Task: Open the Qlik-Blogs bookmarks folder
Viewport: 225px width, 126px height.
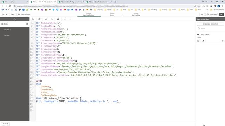Action: click(153, 10)
